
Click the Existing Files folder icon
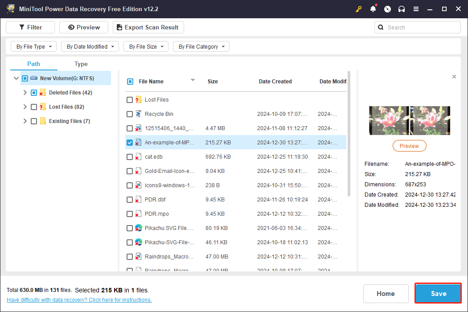tap(43, 121)
